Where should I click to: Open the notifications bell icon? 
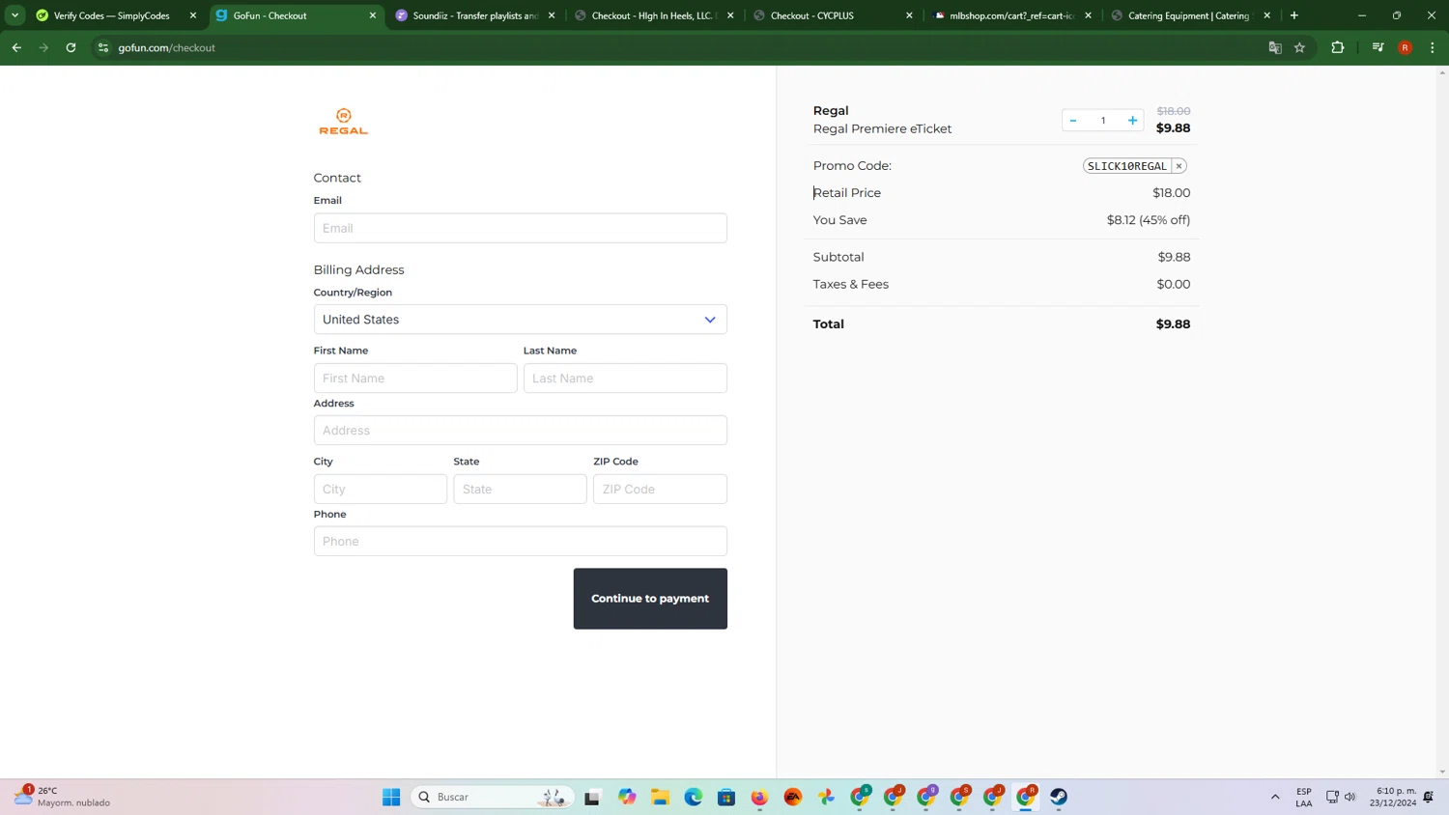[1429, 797]
